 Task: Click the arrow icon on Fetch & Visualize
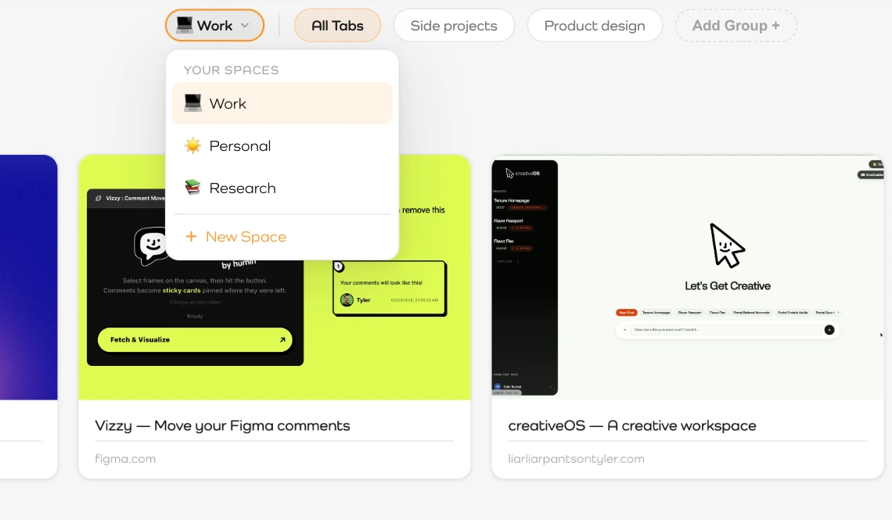pos(282,340)
